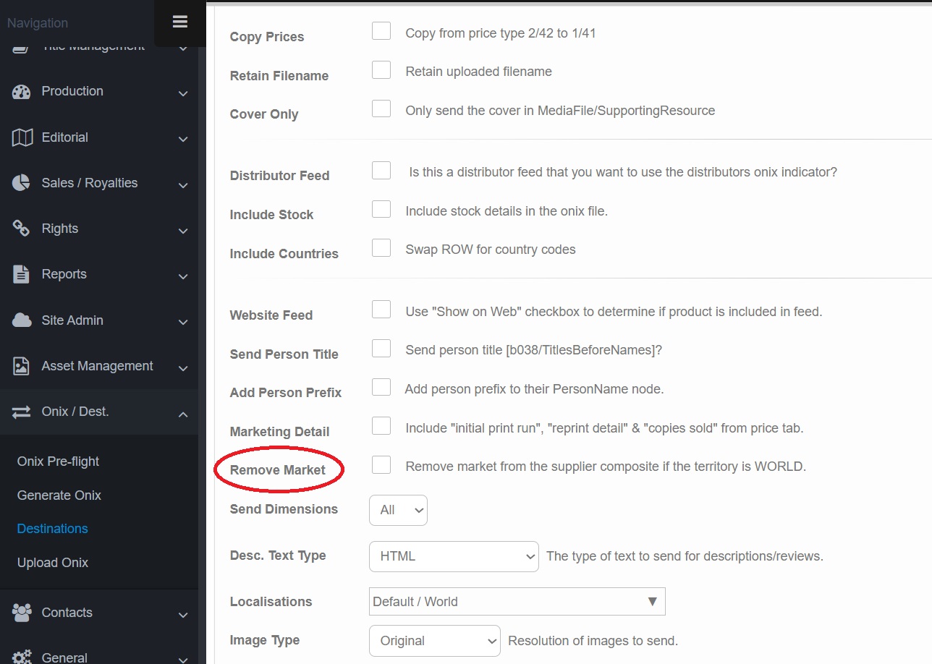Image resolution: width=932 pixels, height=664 pixels.
Task: Go to Onix Pre-flight page
Action: [x=58, y=461]
